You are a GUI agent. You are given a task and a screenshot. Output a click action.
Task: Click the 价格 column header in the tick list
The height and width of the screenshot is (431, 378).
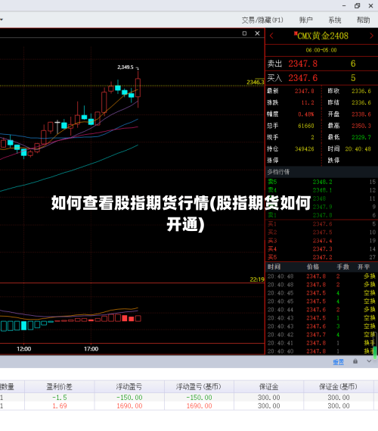point(313,267)
